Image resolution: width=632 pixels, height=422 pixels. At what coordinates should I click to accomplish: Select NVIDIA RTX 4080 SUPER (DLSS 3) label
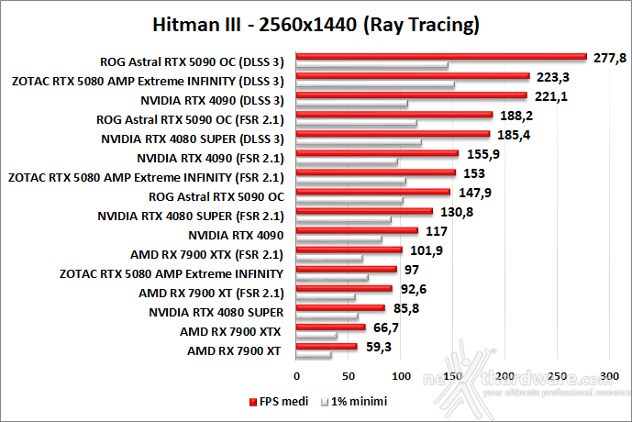point(193,139)
